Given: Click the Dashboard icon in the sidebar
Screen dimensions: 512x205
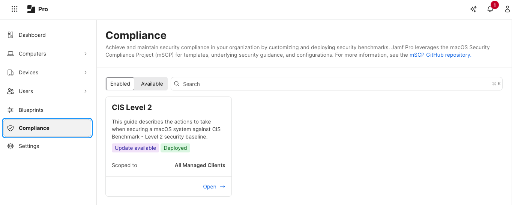Looking at the screenshot, I should [x=11, y=35].
